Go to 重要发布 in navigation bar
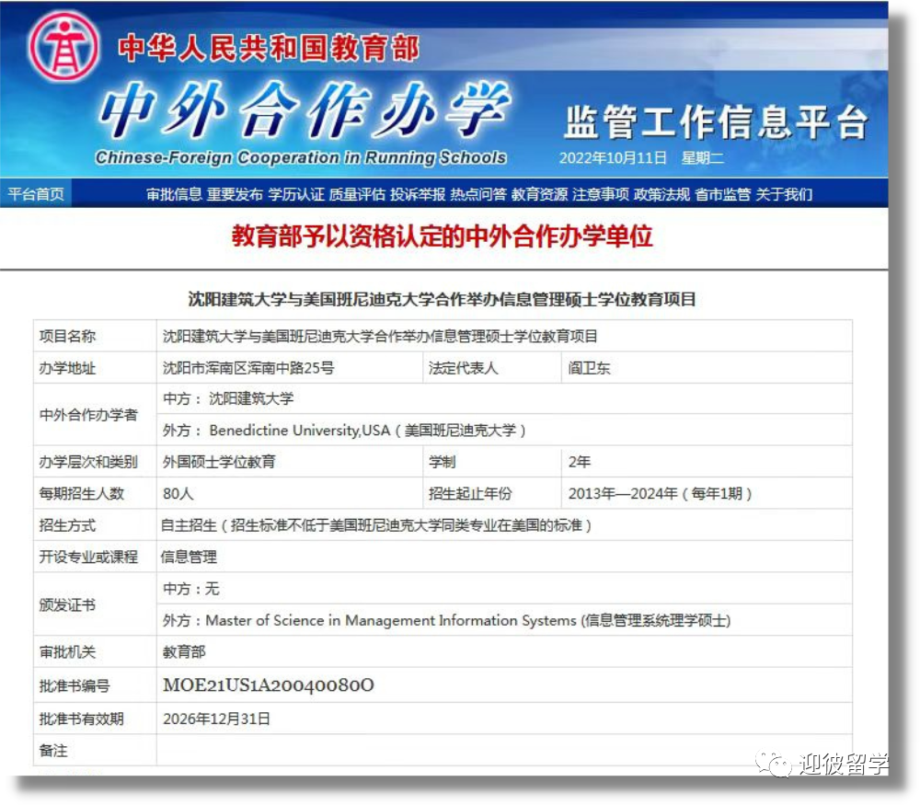This screenshot has width=920, height=805. click(x=235, y=194)
